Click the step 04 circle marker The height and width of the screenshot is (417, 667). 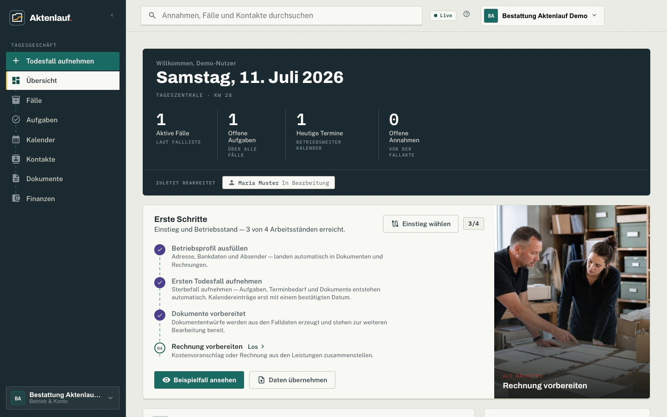tap(160, 348)
